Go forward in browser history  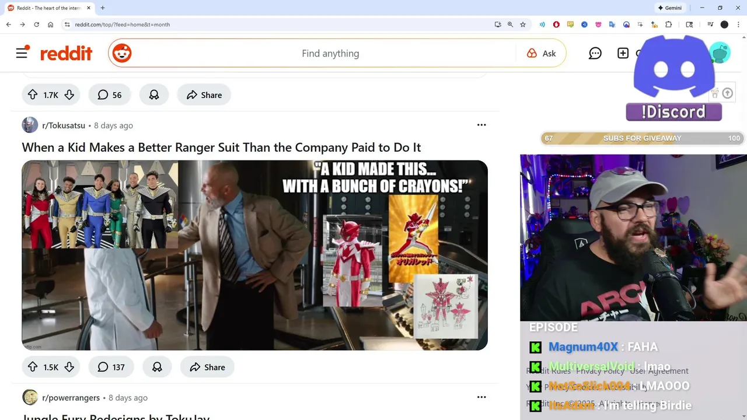click(x=22, y=24)
